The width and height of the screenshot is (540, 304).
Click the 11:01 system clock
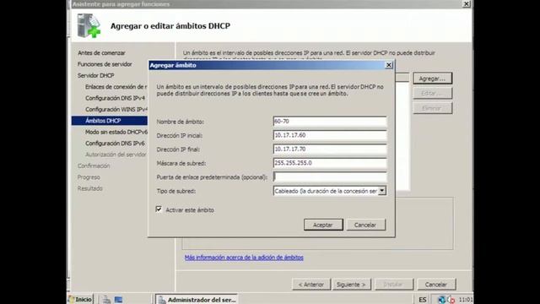465,300
